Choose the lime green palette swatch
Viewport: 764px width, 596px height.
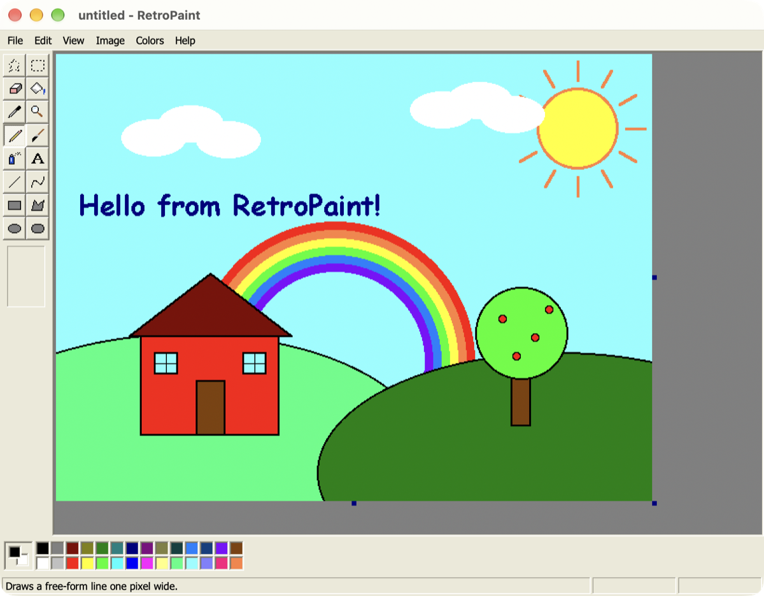click(x=102, y=563)
